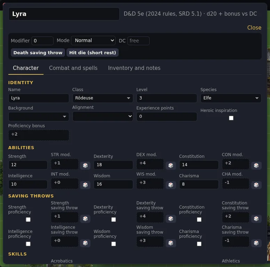Enable Intelligence proficiency checkbox
270x267 pixels.
(x=28, y=244)
